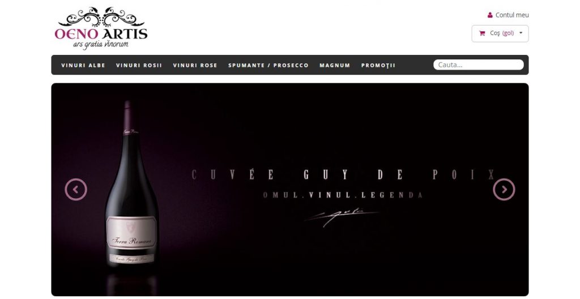
Task: Click the Oeno Artis logo
Action: pyautogui.click(x=101, y=28)
